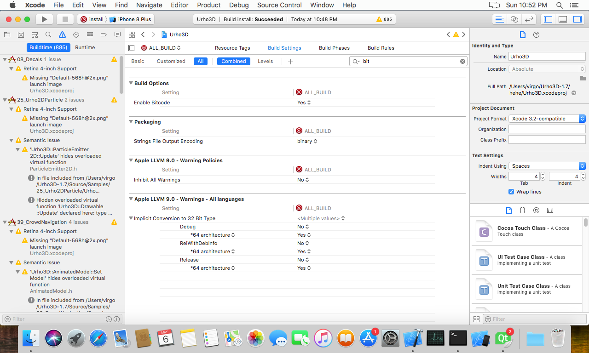Select the Buildtime (885) filter
Image resolution: width=589 pixels, height=353 pixels.
click(48, 47)
